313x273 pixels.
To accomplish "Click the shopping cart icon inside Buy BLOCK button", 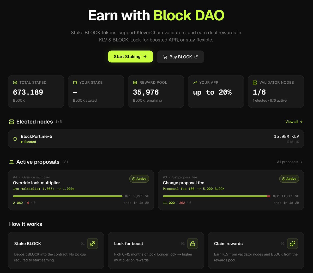I will (165, 57).
